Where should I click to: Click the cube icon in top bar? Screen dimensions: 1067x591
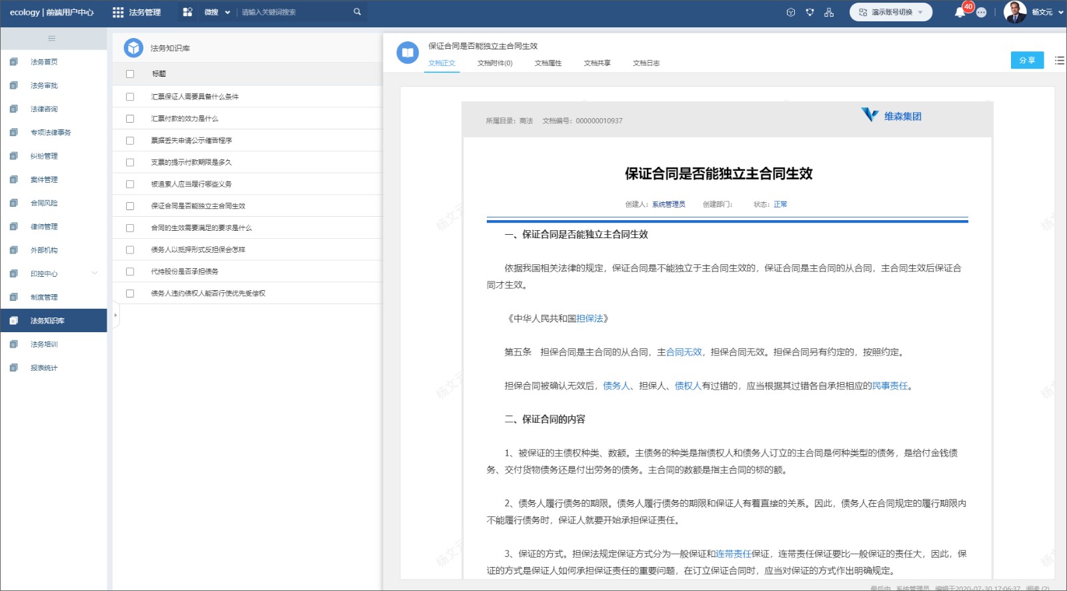[x=791, y=12]
